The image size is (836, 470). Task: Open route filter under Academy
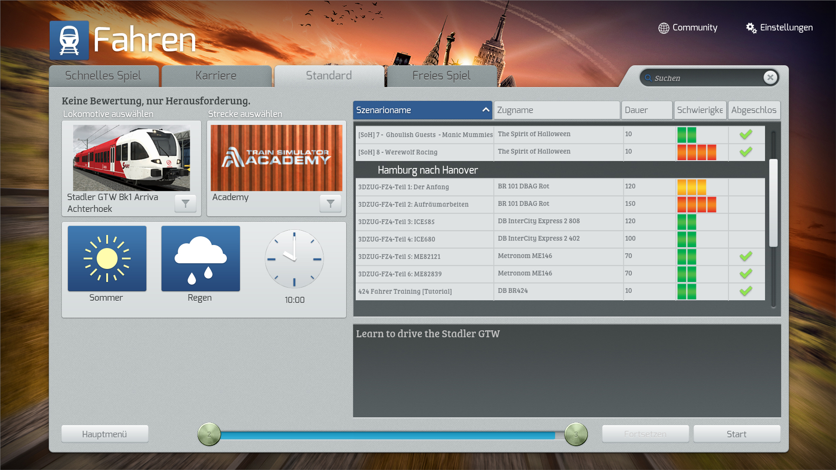(330, 203)
